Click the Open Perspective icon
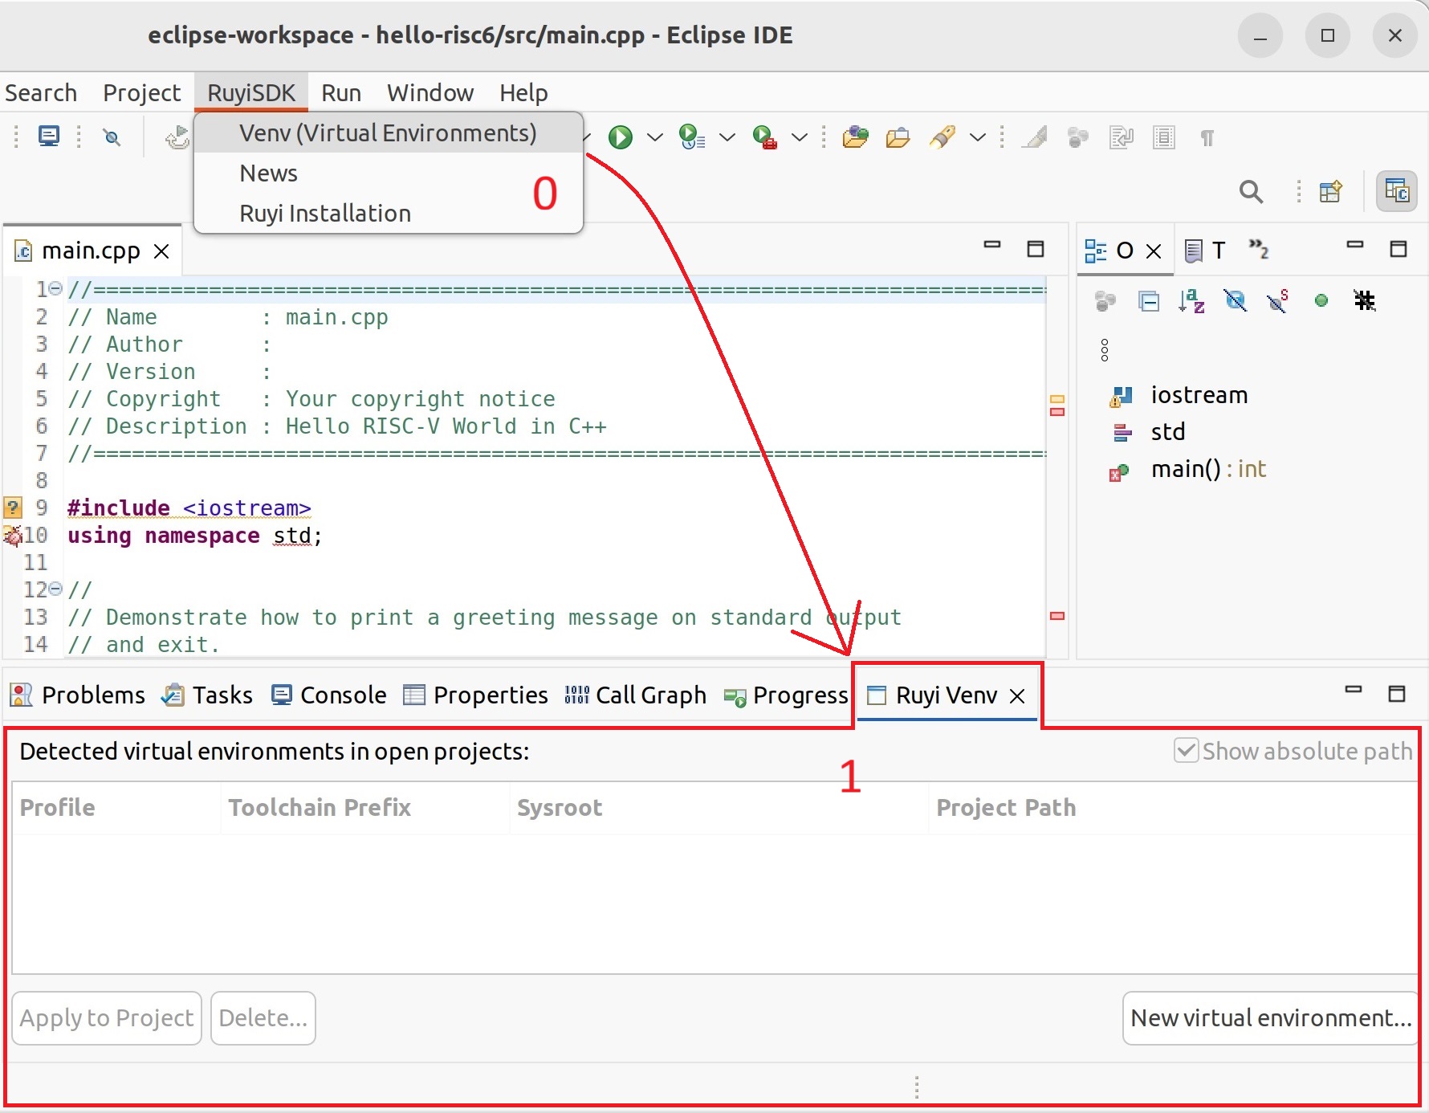The width and height of the screenshot is (1429, 1113). pyautogui.click(x=1330, y=192)
